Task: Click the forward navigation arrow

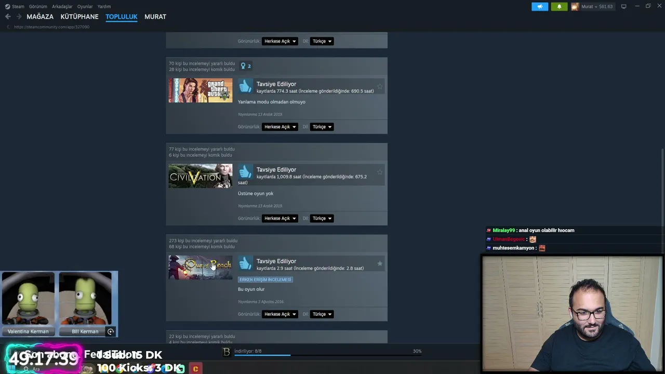Action: click(19, 17)
